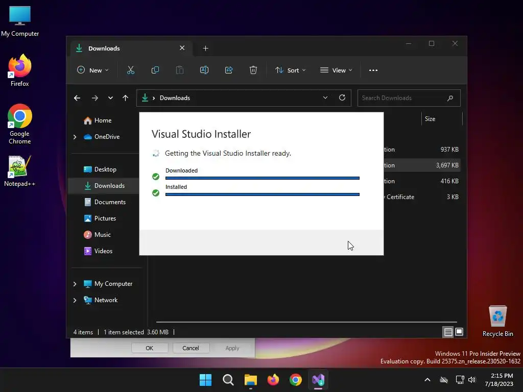
Task: Expand the My Computer tree node
Action: [75, 284]
